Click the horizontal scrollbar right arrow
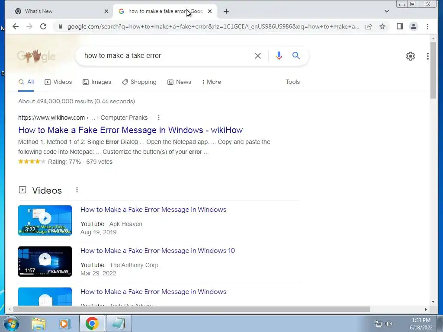The height and width of the screenshot is (332, 443). [x=426, y=310]
